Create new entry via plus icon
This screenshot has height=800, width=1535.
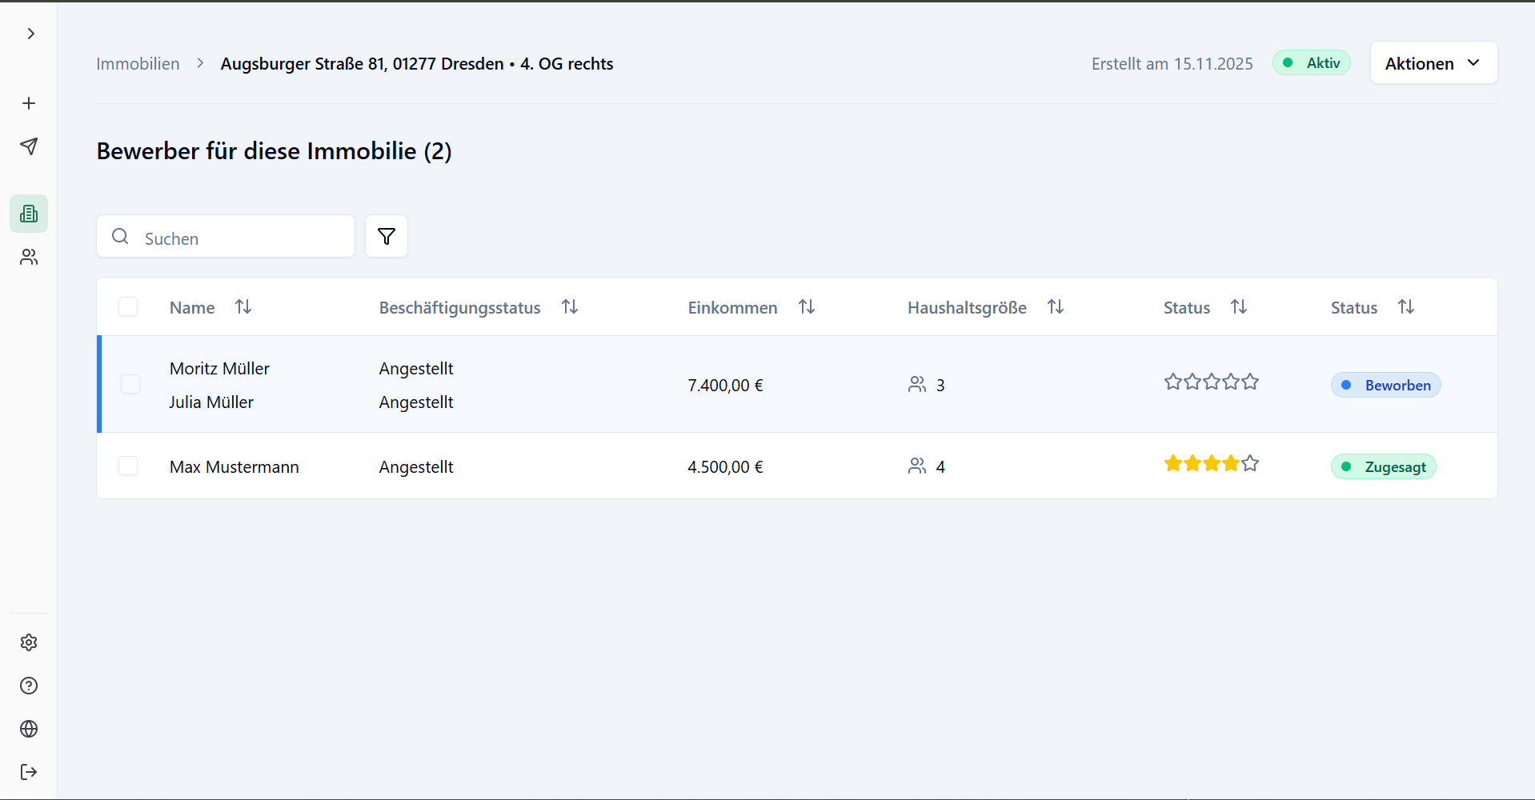(x=29, y=102)
